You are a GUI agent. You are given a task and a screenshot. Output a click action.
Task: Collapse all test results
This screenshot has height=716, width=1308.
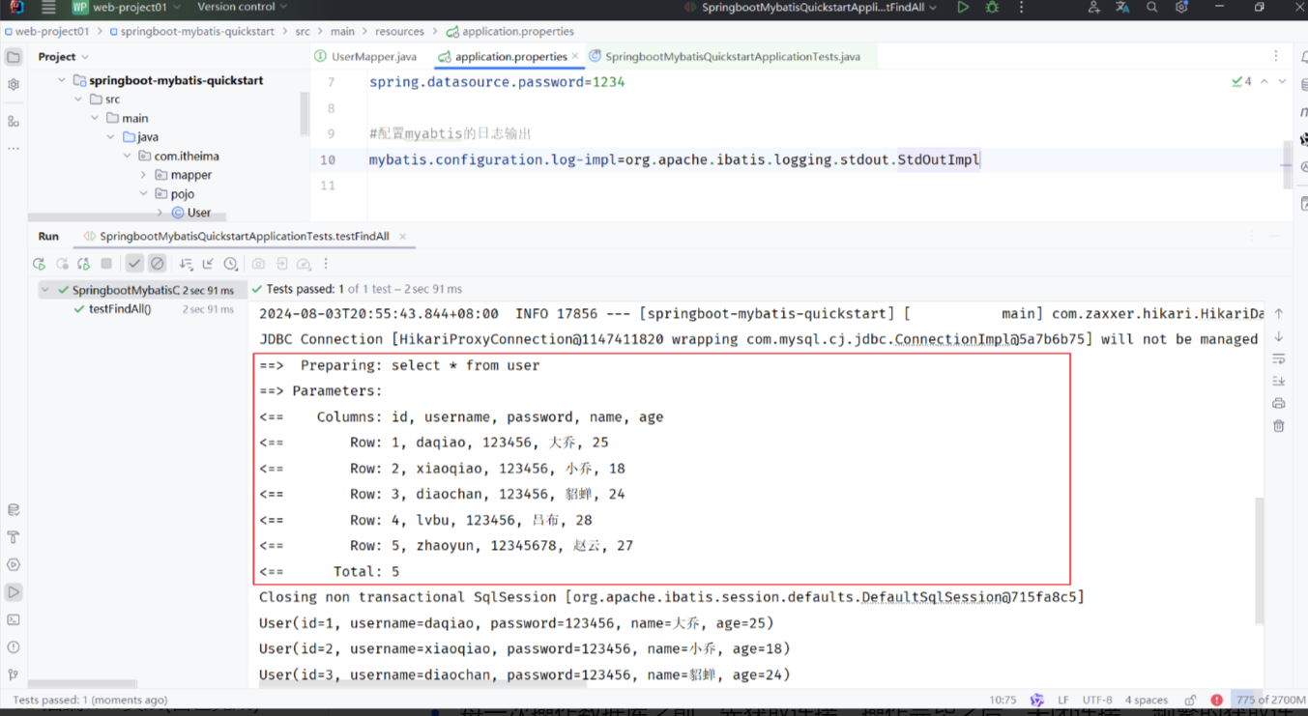pyautogui.click(x=208, y=264)
